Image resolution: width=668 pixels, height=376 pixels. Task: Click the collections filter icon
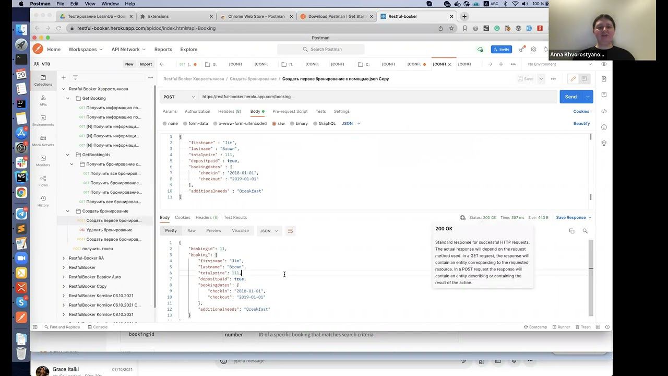pyautogui.click(x=75, y=78)
